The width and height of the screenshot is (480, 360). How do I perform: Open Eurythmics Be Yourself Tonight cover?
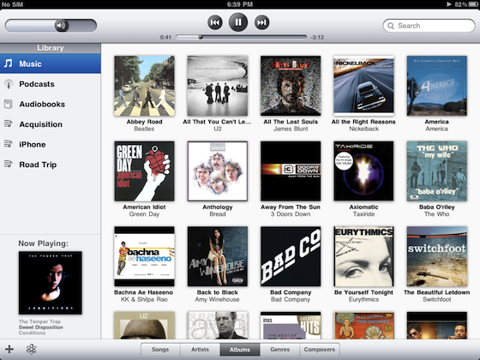point(363,256)
